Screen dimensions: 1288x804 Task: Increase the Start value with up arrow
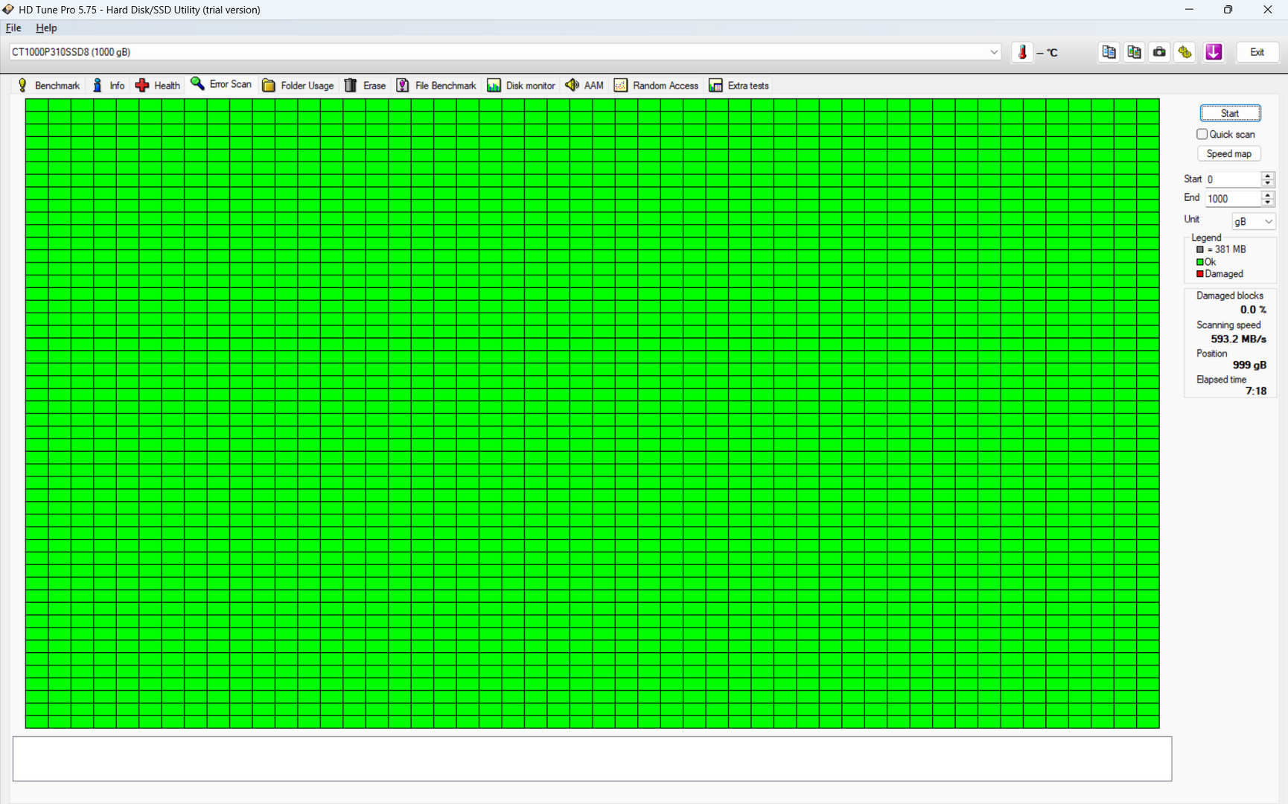(1267, 176)
